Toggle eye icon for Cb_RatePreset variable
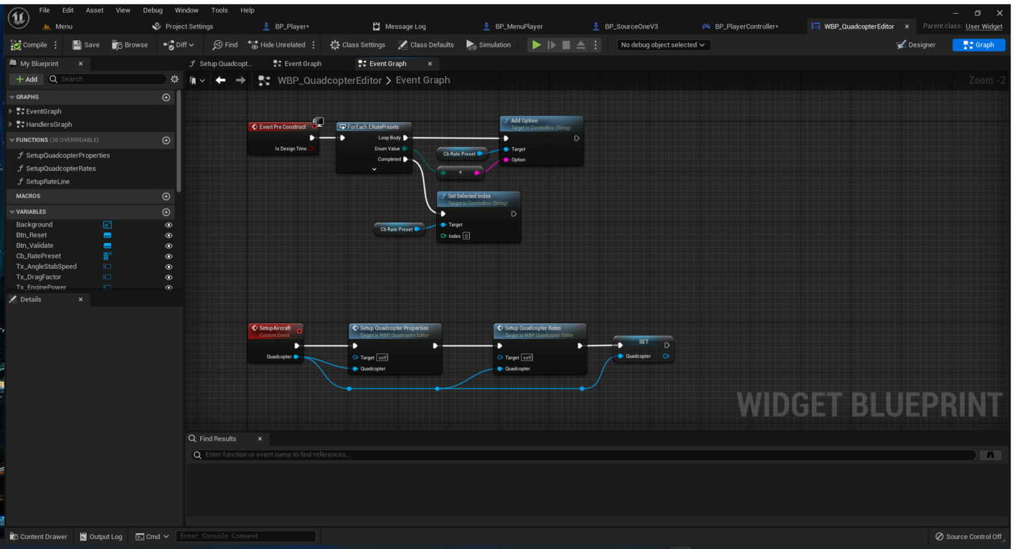Image resolution: width=1015 pixels, height=549 pixels. pyautogui.click(x=169, y=256)
